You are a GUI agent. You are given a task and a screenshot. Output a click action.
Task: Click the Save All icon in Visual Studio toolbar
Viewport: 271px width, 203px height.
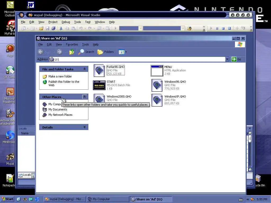click(x=53, y=28)
